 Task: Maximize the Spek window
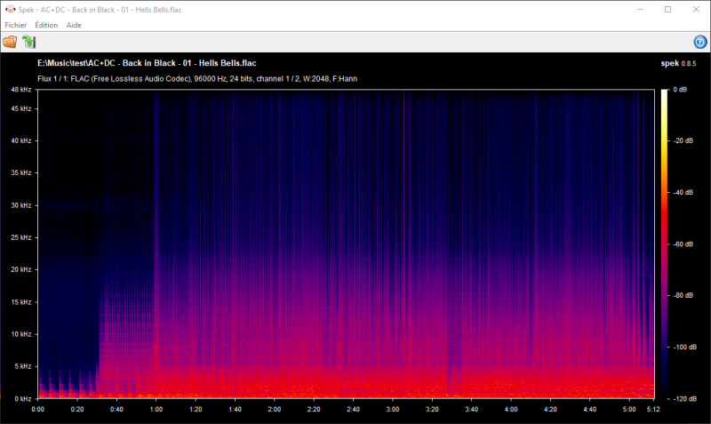667,9
